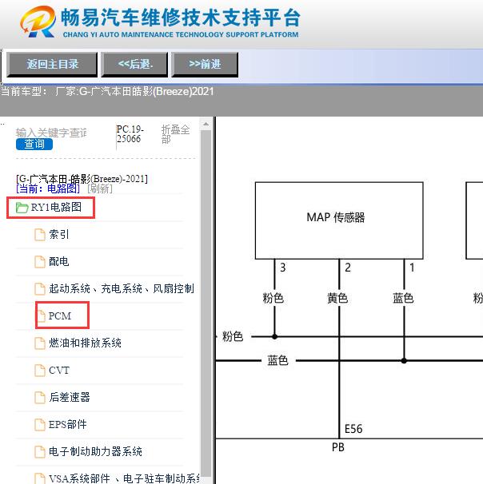The width and height of the screenshot is (483, 484).
Task: Click the blue 查询 search button
Action: tap(34, 144)
